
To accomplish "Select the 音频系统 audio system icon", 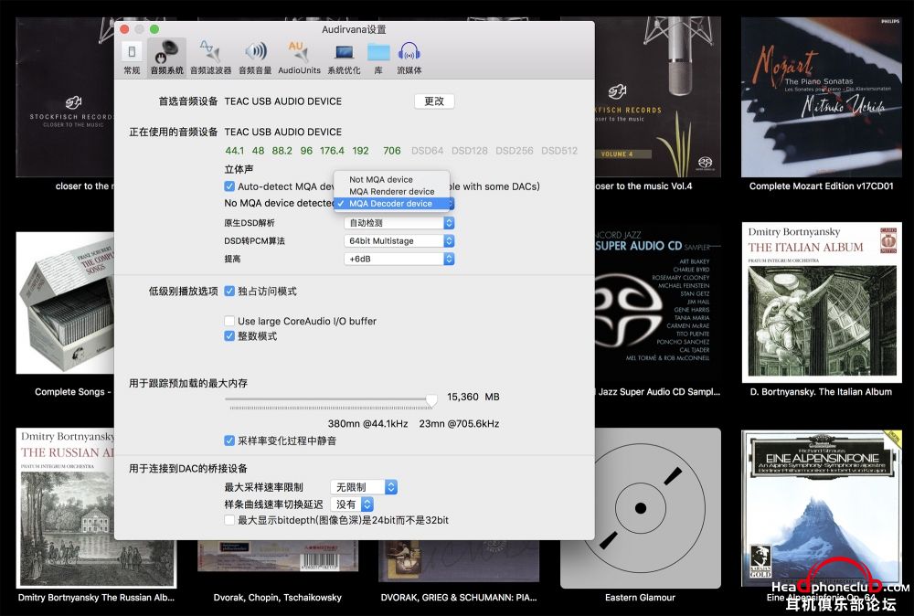I will pos(166,57).
